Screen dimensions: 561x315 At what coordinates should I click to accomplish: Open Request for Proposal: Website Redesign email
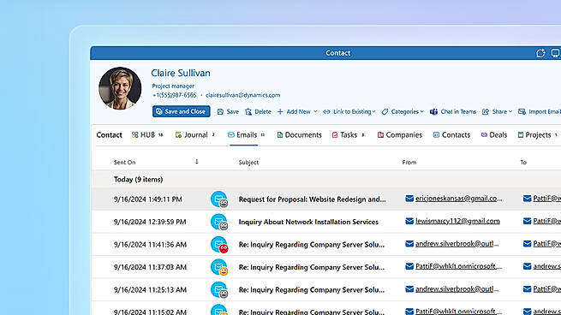coord(312,199)
